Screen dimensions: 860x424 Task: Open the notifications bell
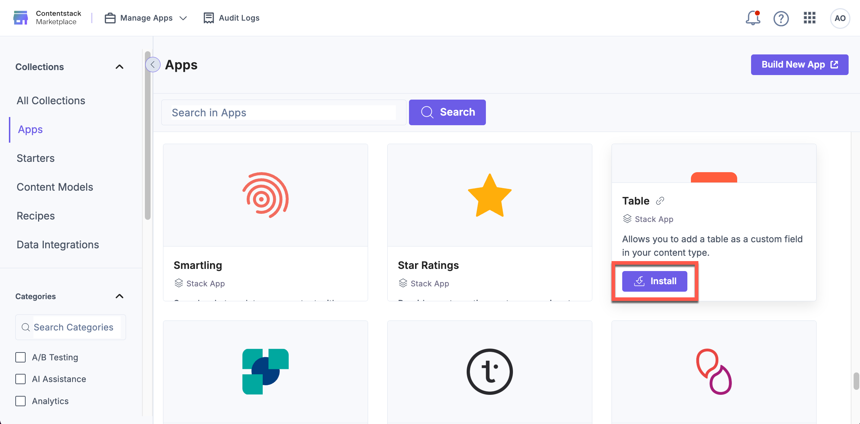pos(753,18)
